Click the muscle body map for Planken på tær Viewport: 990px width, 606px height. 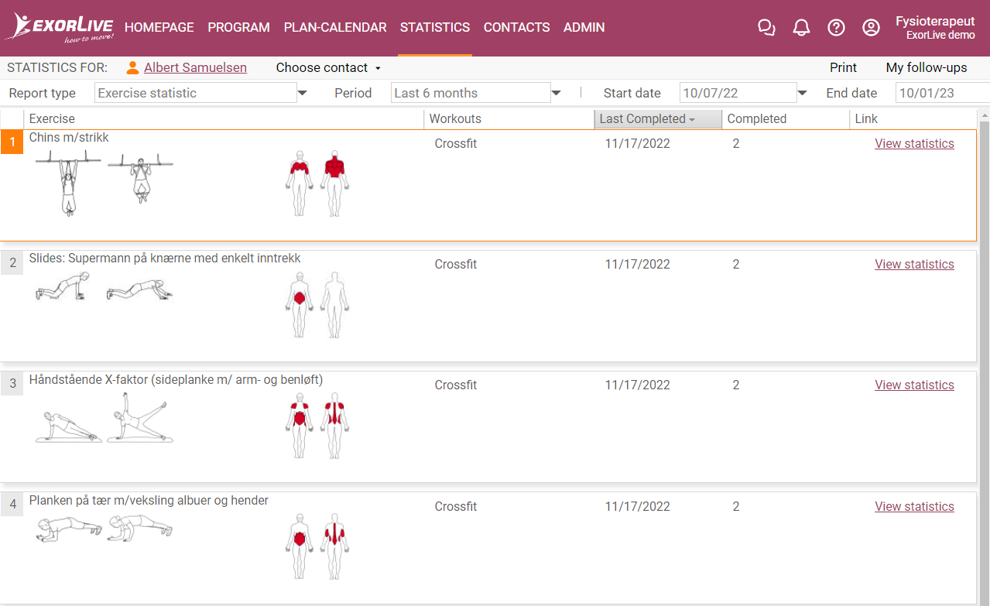coord(317,546)
